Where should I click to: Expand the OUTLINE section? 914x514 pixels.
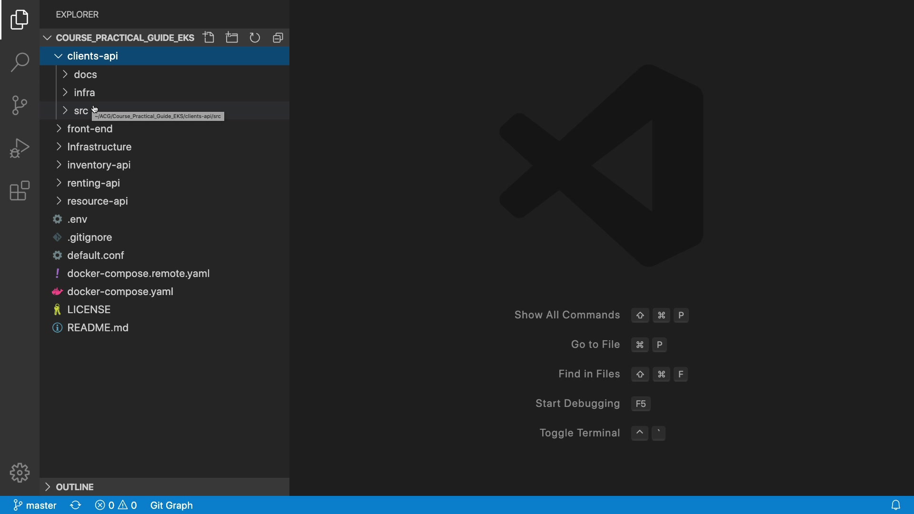tap(75, 487)
